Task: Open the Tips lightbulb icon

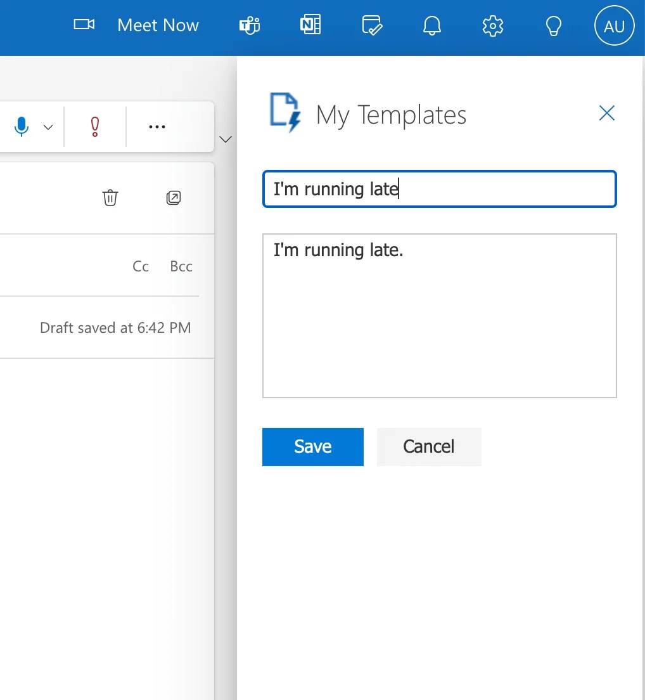Action: click(554, 26)
